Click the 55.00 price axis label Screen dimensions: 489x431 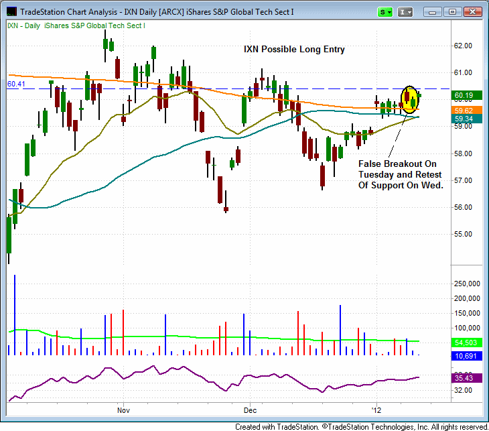click(x=463, y=234)
